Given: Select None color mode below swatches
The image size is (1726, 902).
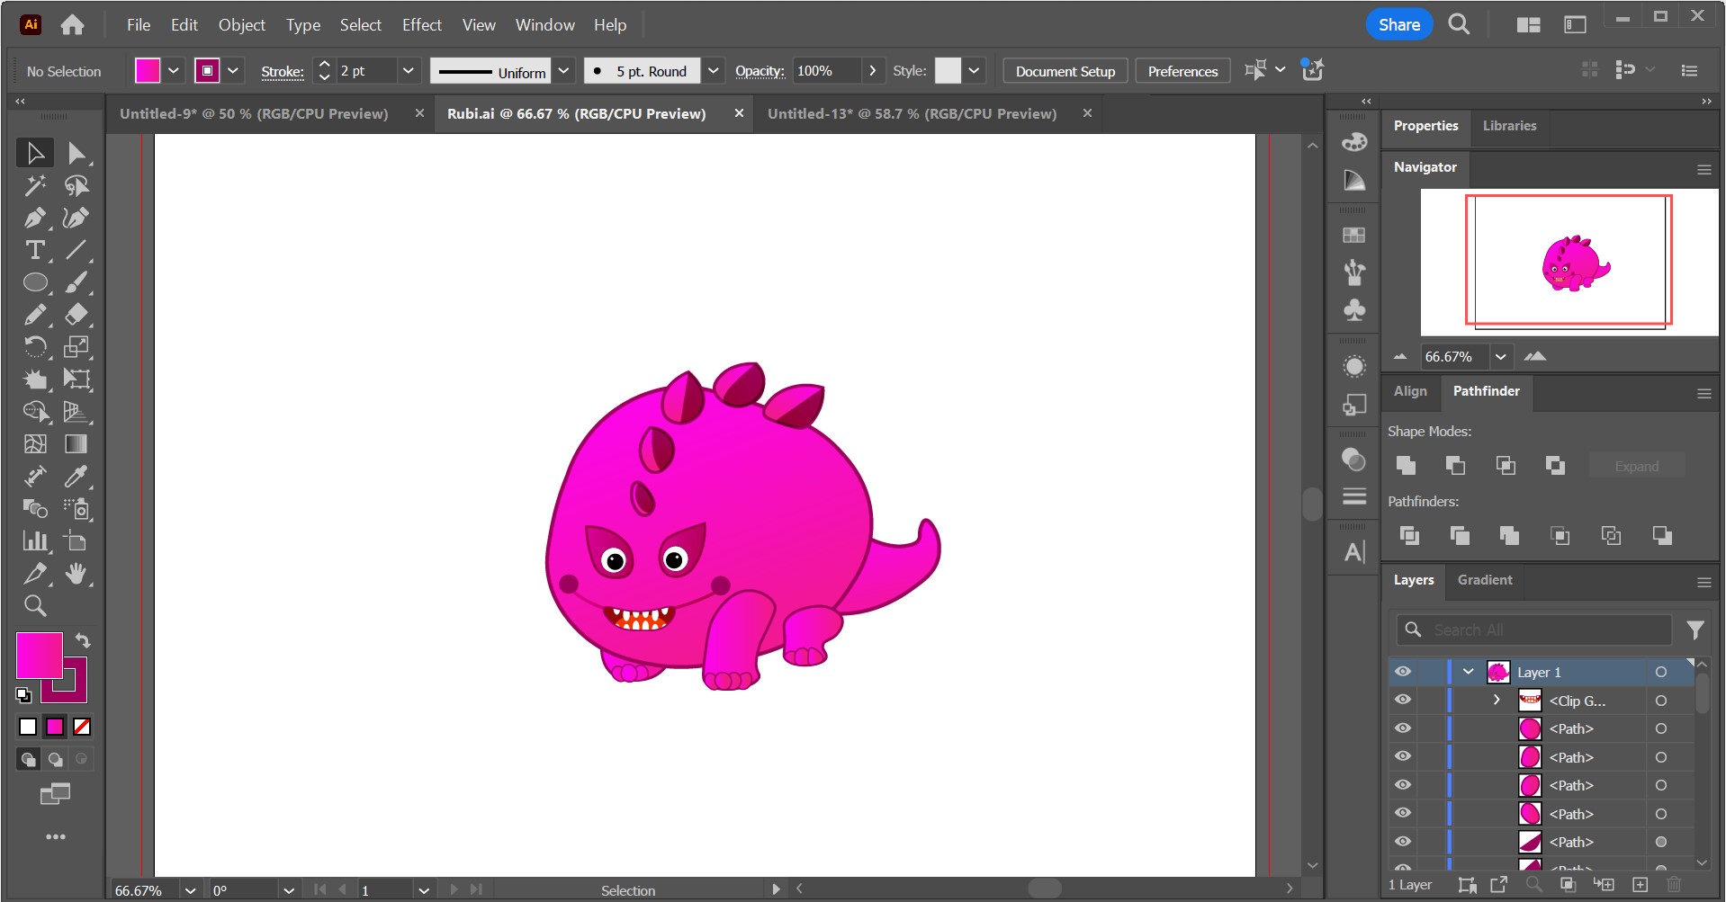Looking at the screenshot, I should point(82,727).
